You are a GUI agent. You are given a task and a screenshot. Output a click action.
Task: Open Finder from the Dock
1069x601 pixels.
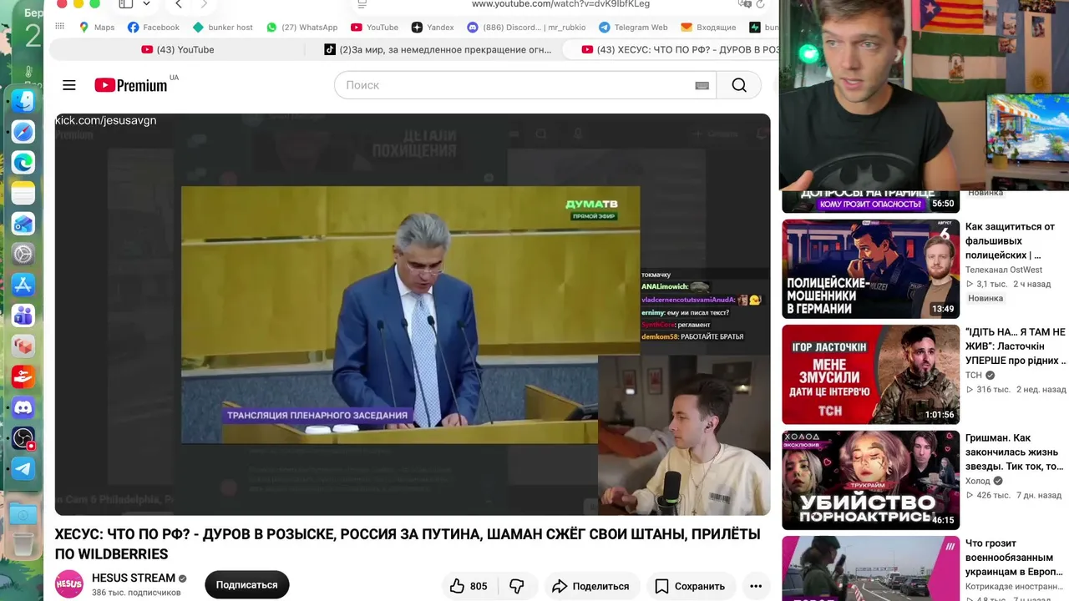tap(23, 101)
